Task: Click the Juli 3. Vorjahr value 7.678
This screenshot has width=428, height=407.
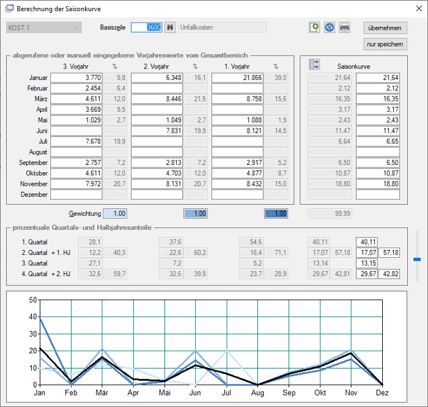Action: (x=76, y=142)
